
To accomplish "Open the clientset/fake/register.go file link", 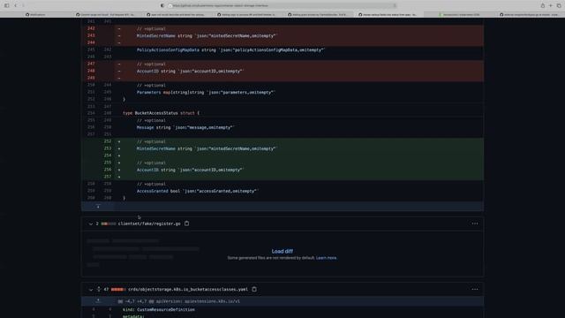I will click(149, 223).
